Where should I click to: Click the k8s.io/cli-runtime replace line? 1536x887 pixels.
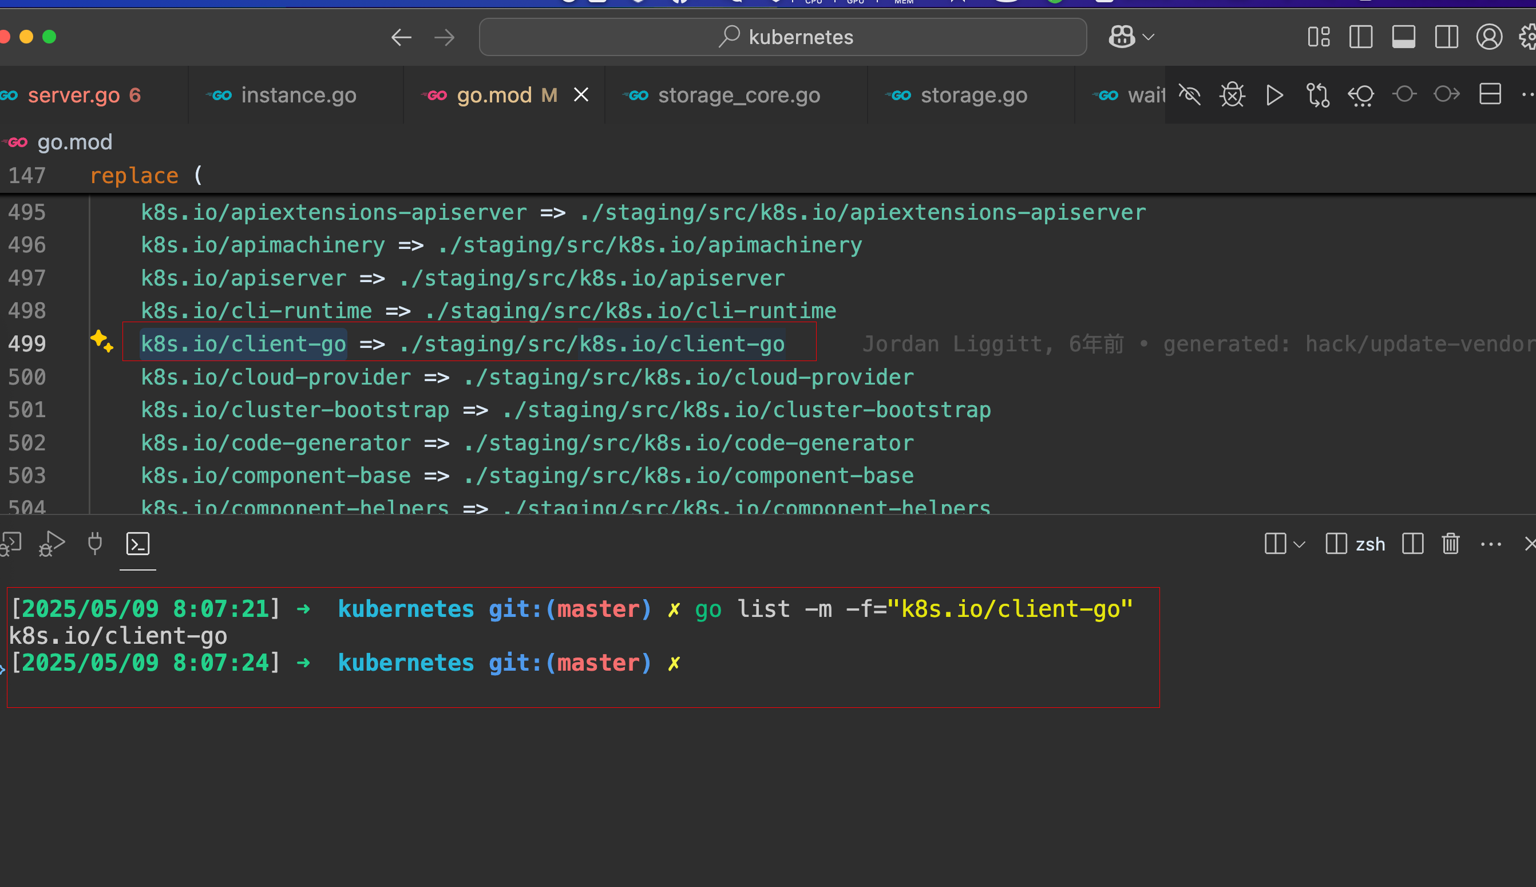click(489, 311)
